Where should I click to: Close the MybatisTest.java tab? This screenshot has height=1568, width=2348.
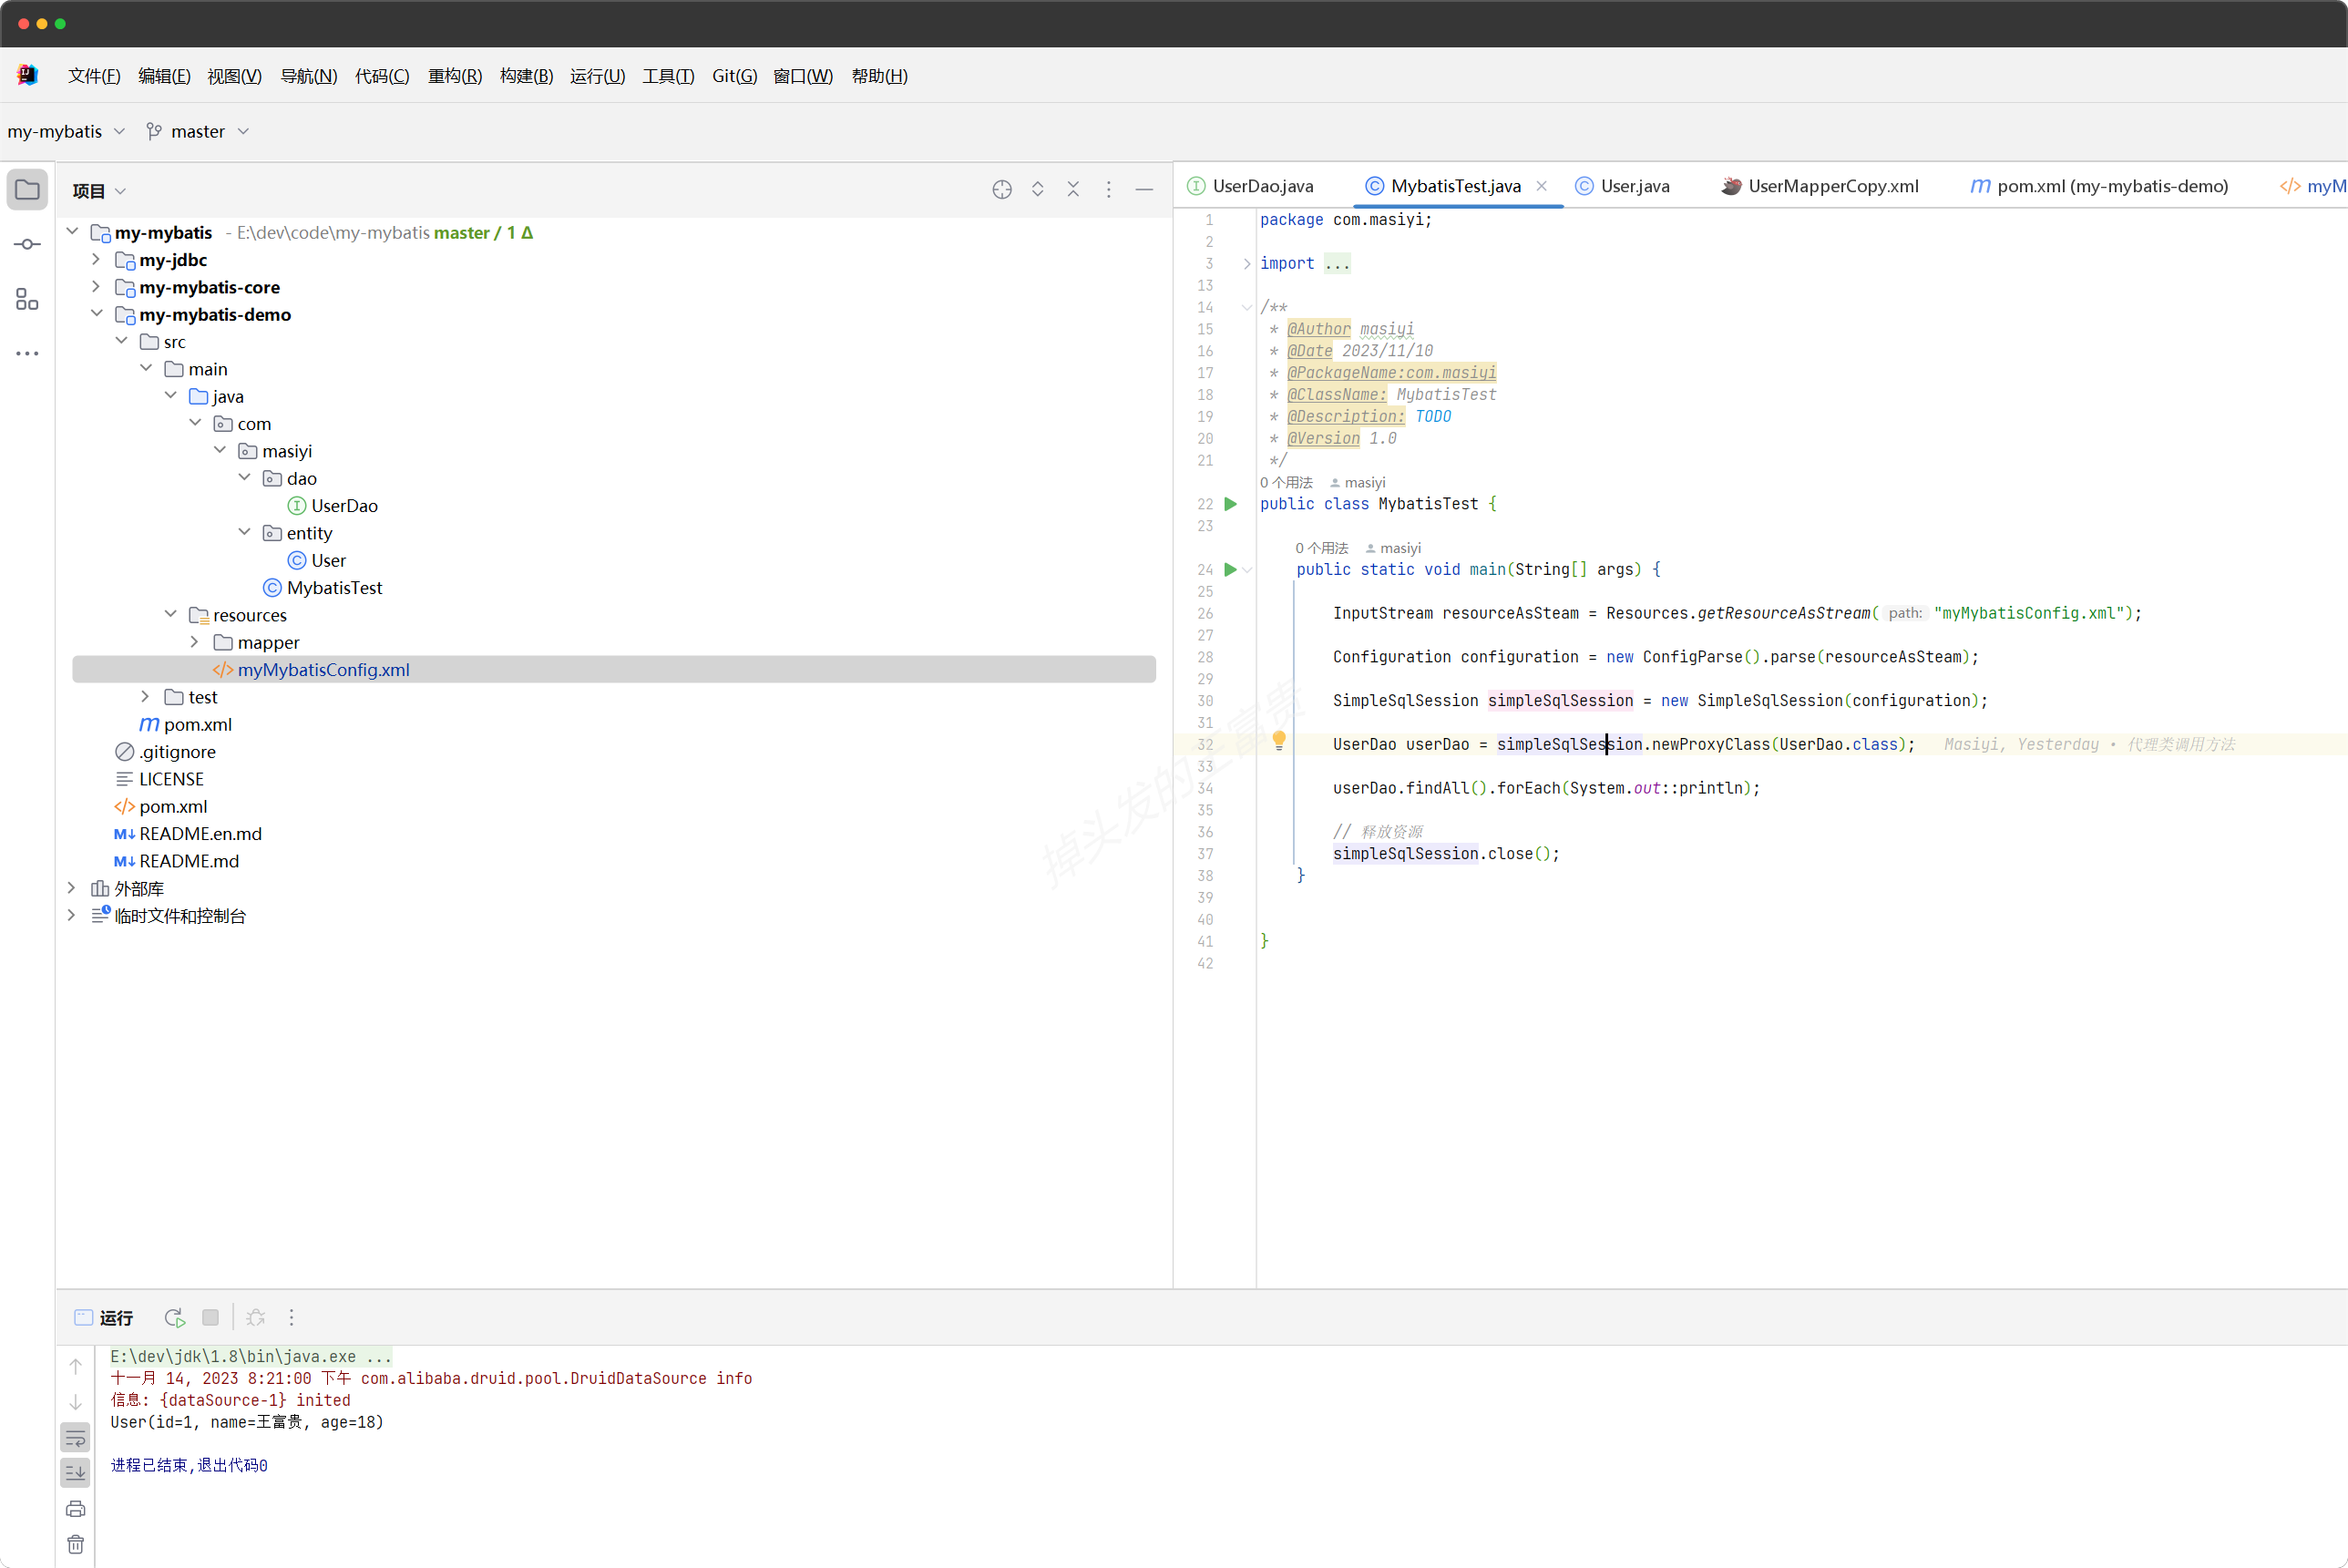(1542, 186)
